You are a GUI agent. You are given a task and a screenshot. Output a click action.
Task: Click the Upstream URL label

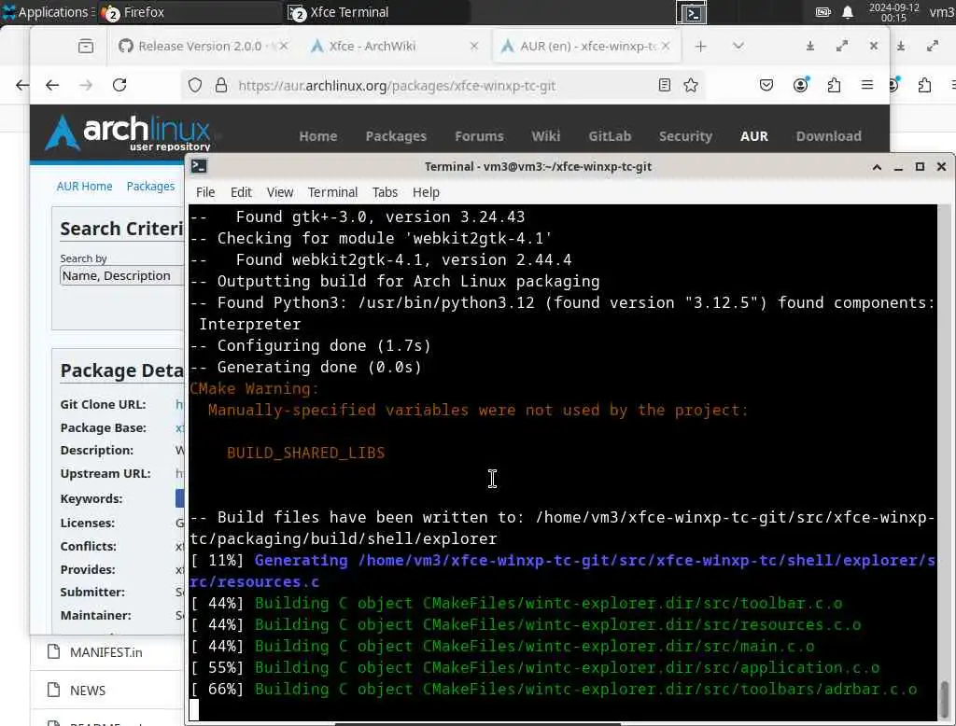[105, 474]
